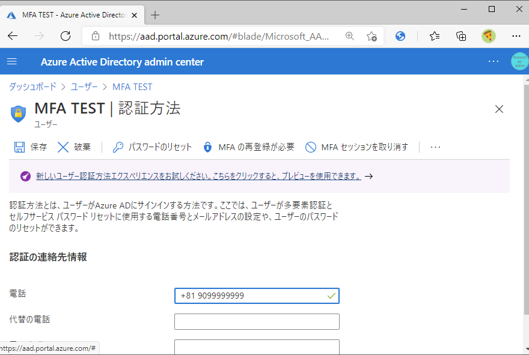Click the MFA TEST breadcrumb
This screenshot has width=529, height=355.
tap(132, 87)
